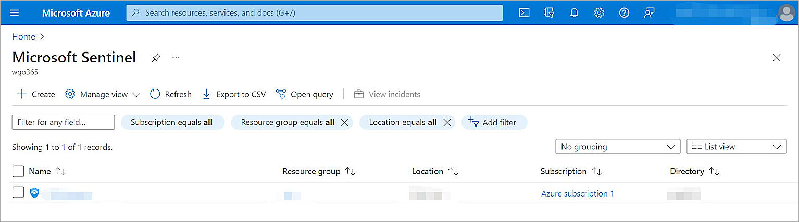Sort by the Directory column

coord(695,171)
